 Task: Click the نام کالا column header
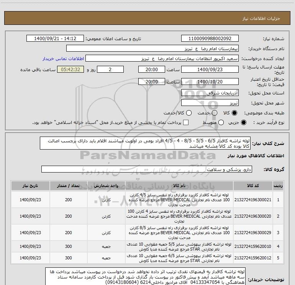coord(179,186)
